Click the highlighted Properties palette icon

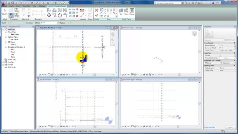coord(11,15)
